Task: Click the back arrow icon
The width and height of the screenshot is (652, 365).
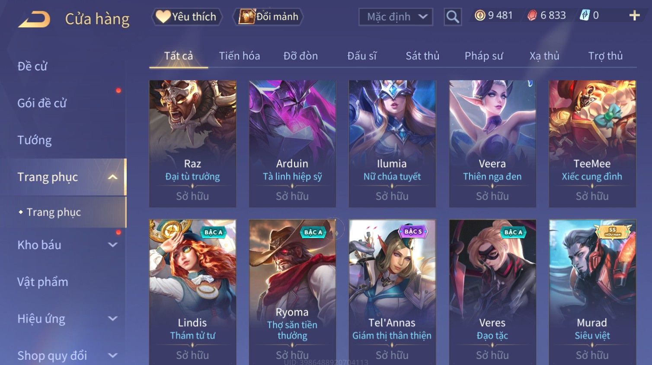Action: click(34, 19)
